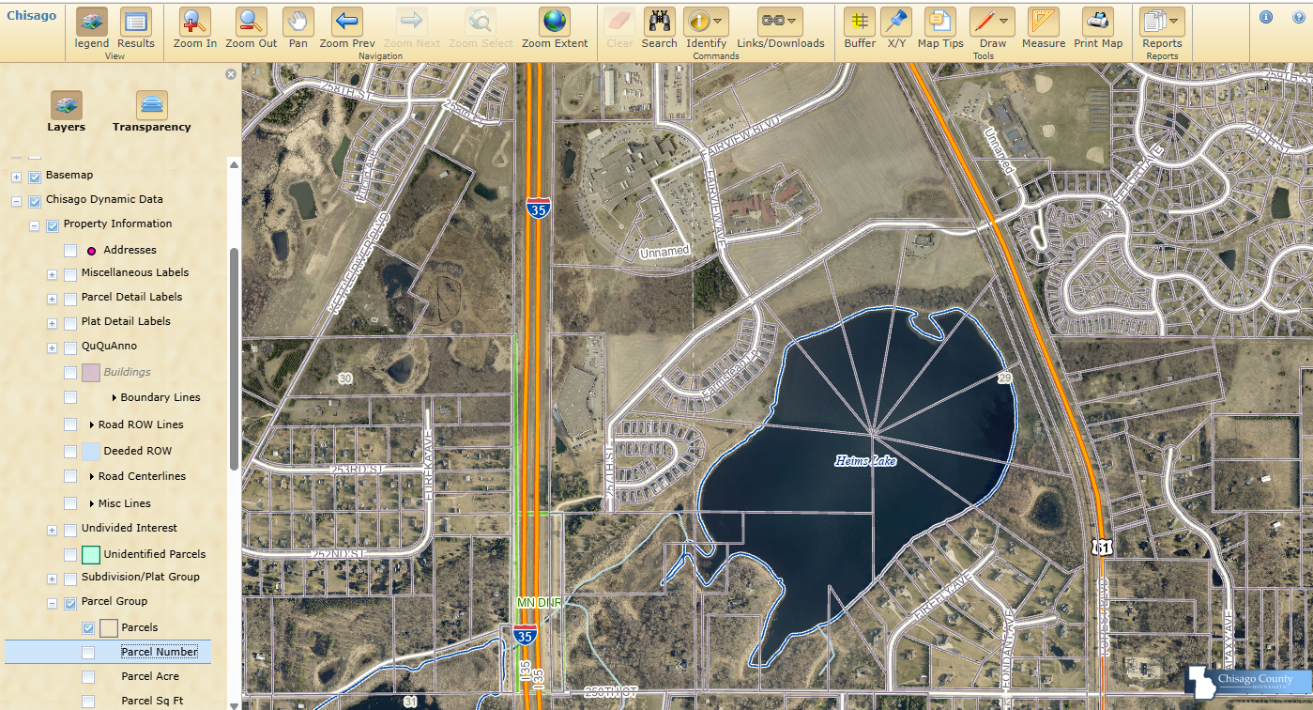Open the Reports tool
Screen dimensions: 1313x710
pyautogui.click(x=1162, y=28)
